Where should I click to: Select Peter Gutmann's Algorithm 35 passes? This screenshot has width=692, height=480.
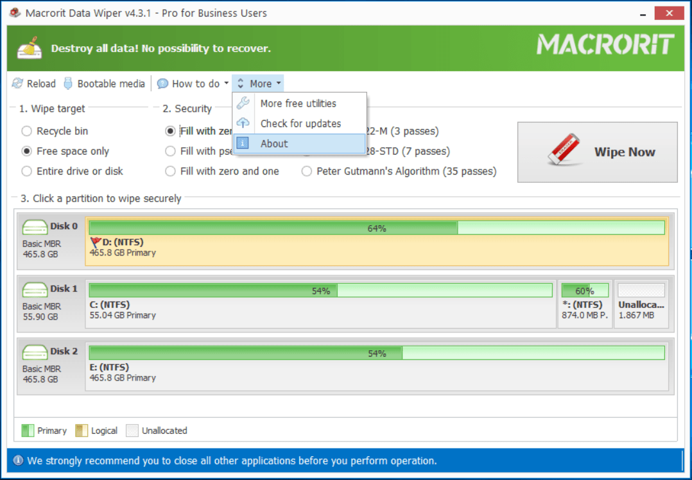[307, 171]
